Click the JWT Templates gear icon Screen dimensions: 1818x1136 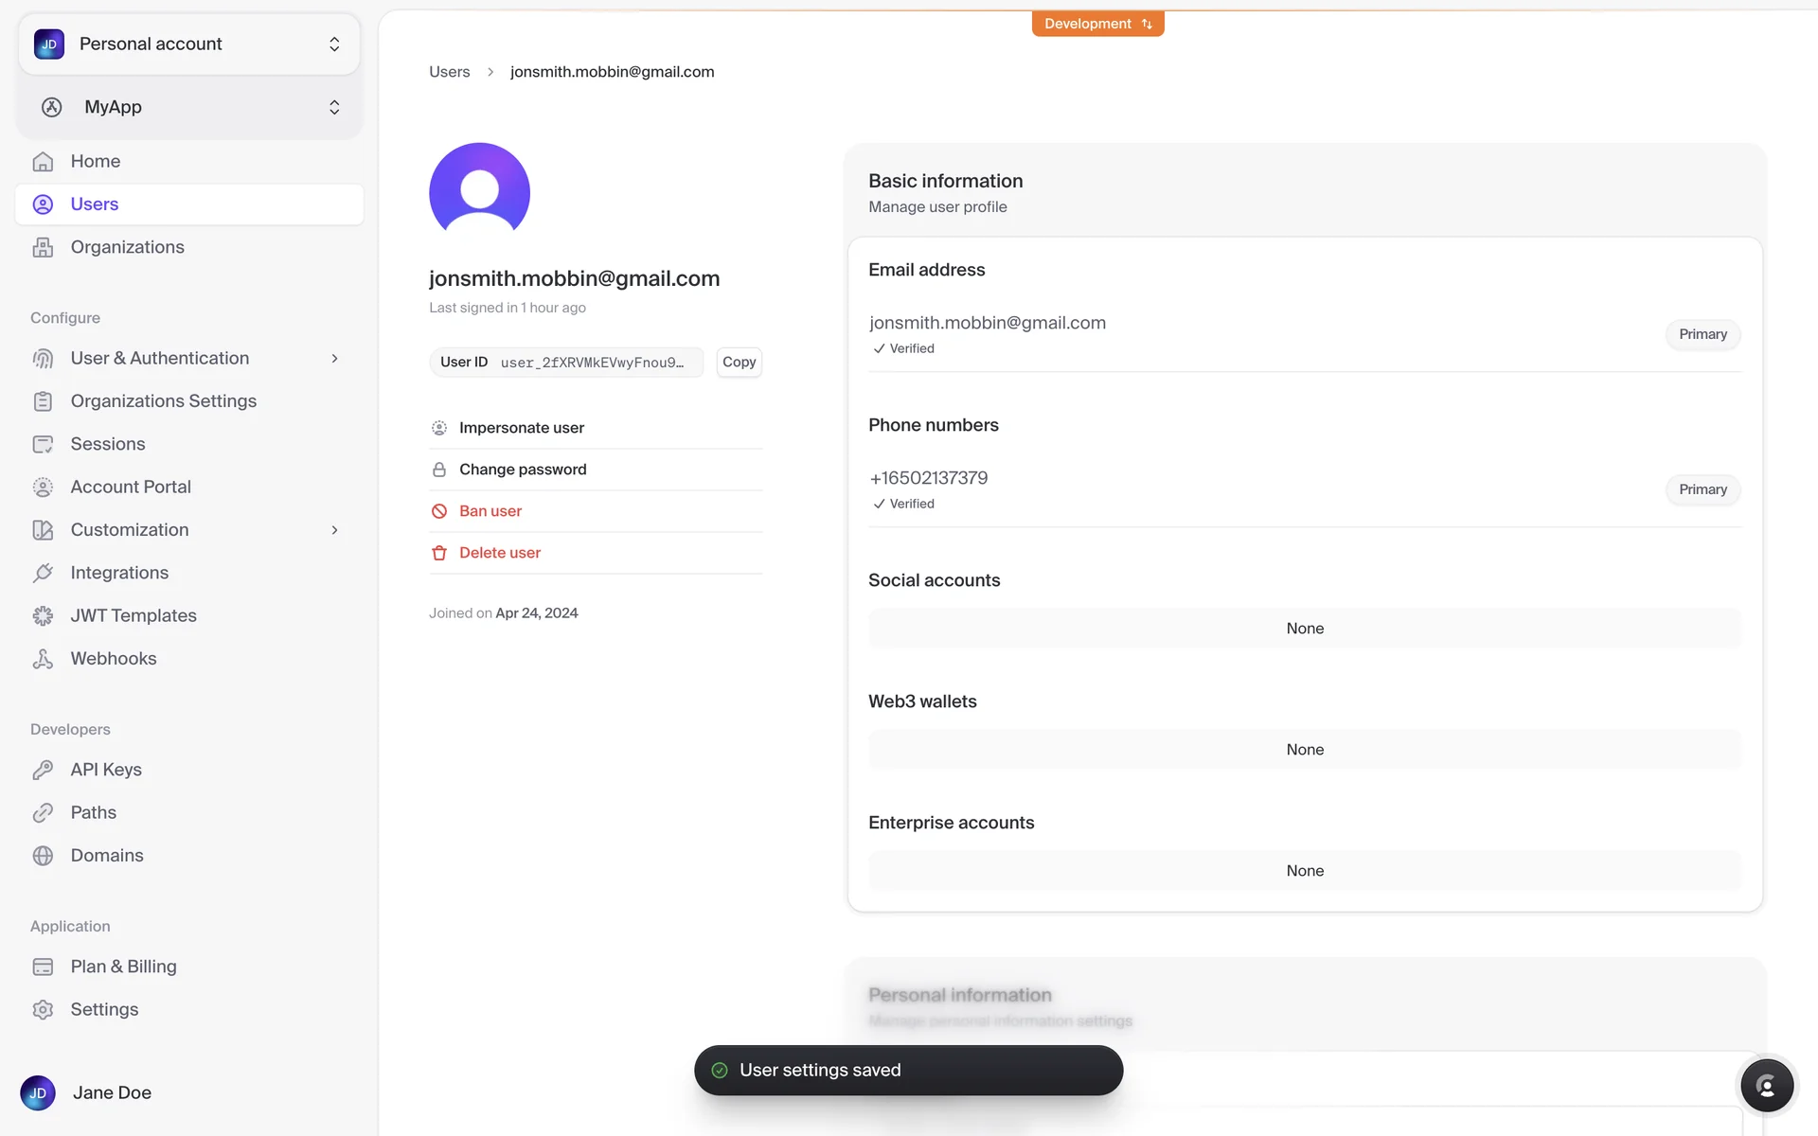43,616
